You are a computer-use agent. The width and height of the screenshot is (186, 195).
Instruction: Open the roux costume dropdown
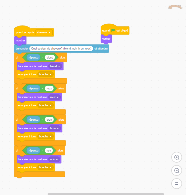click(54, 97)
